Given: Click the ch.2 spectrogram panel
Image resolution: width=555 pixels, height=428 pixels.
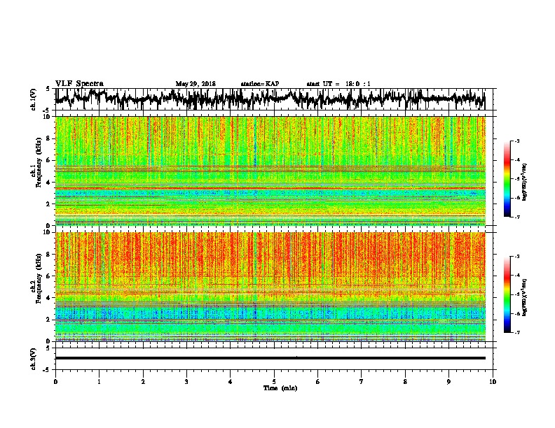Looking at the screenshot, I should point(270,287).
